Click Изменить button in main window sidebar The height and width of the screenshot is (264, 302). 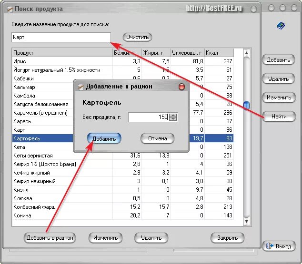tap(279, 98)
